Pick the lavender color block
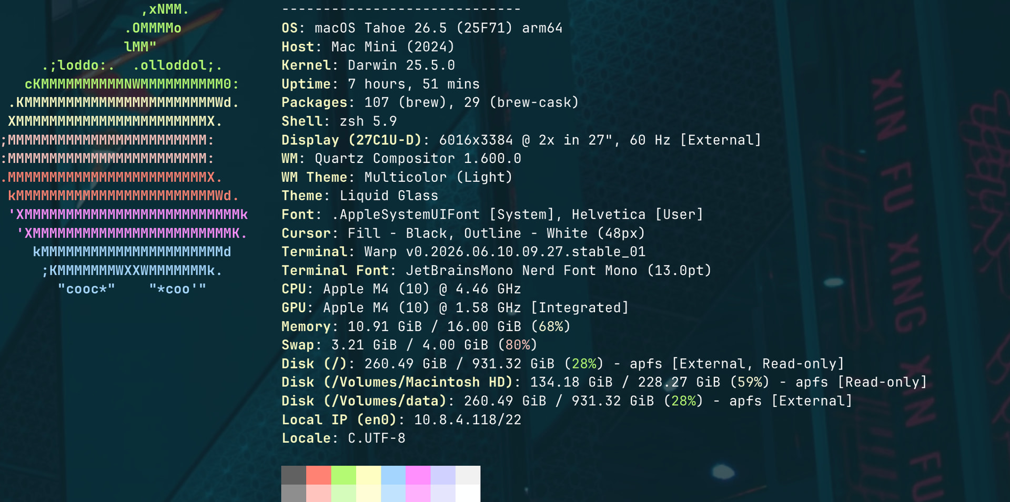The height and width of the screenshot is (502, 1010). pyautogui.click(x=443, y=475)
